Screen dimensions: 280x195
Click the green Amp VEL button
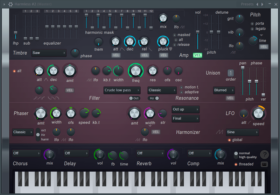[197, 55]
